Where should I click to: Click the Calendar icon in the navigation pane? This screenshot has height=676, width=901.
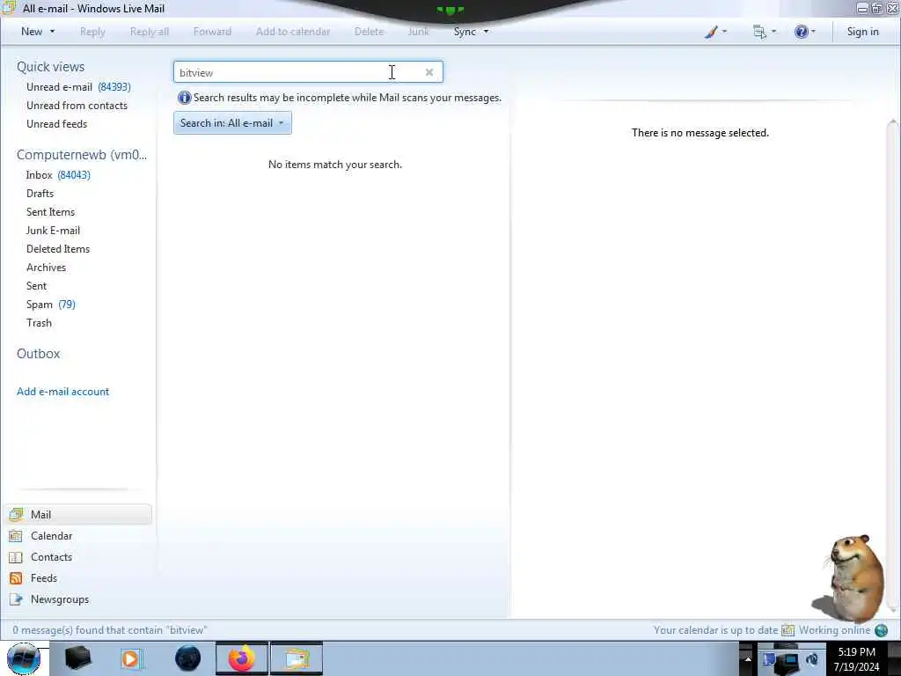coord(16,536)
